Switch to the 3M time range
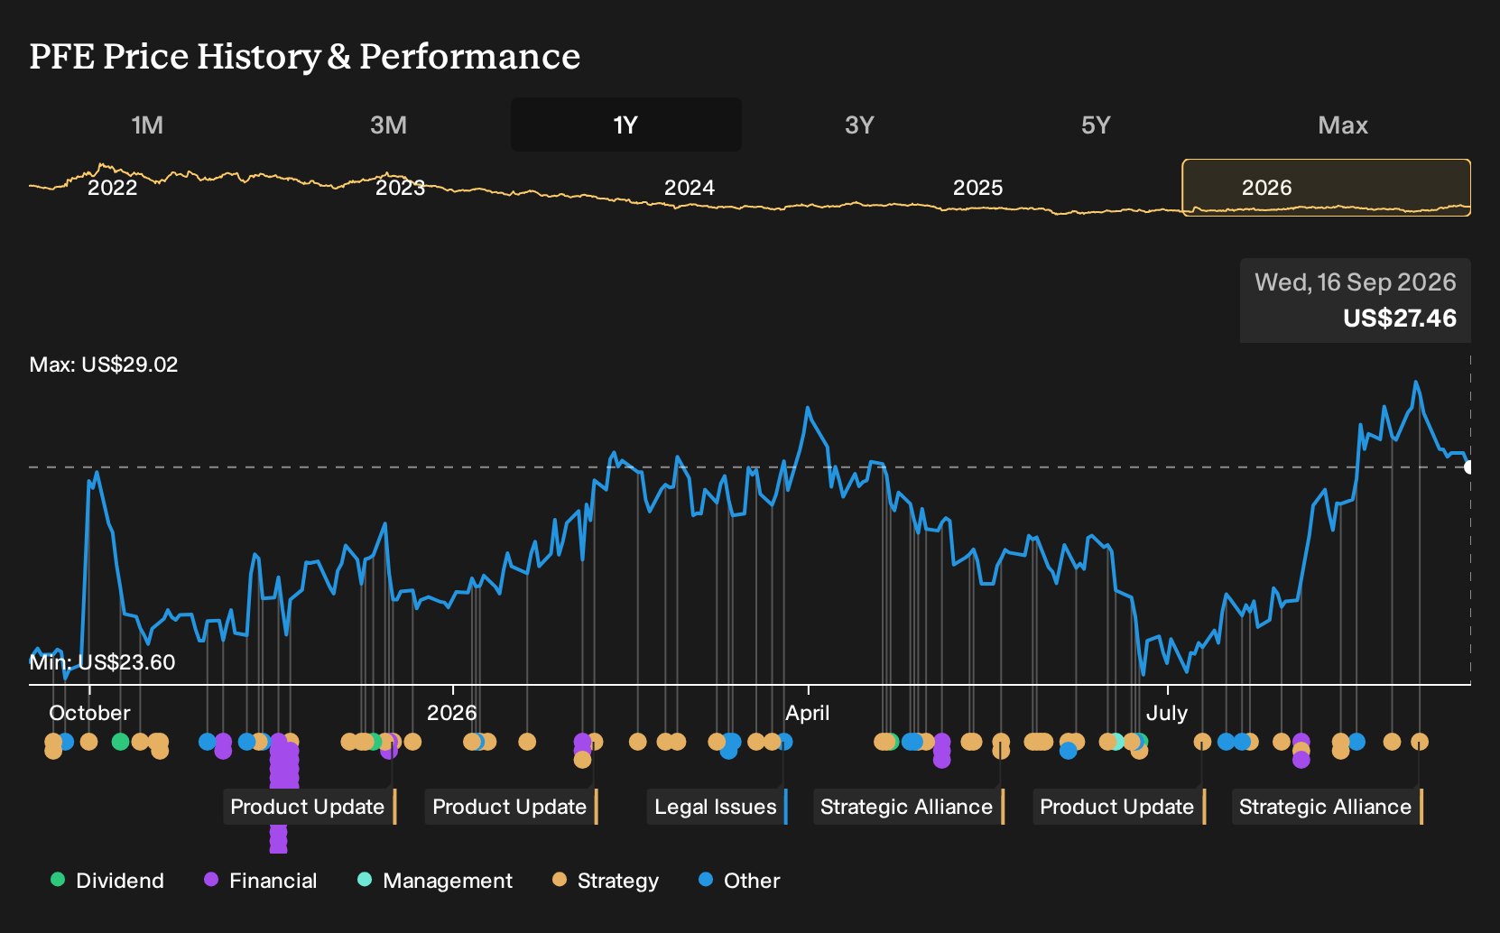 388,125
